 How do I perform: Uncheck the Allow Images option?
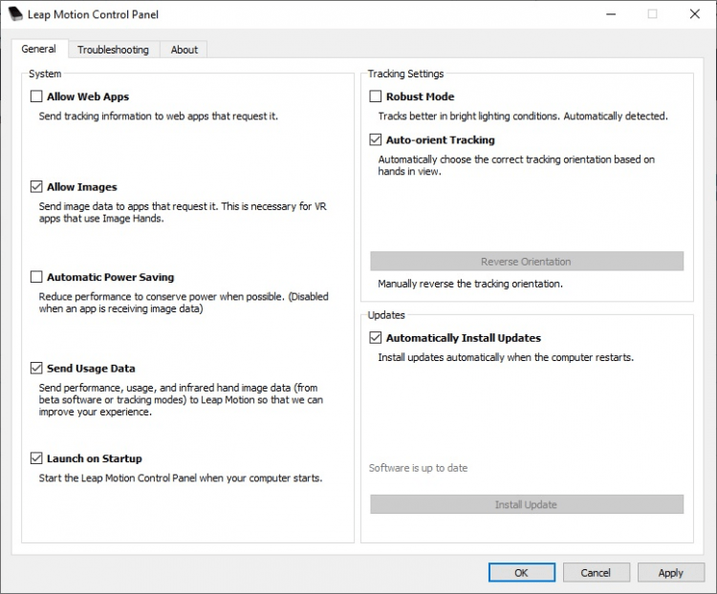[x=36, y=187]
